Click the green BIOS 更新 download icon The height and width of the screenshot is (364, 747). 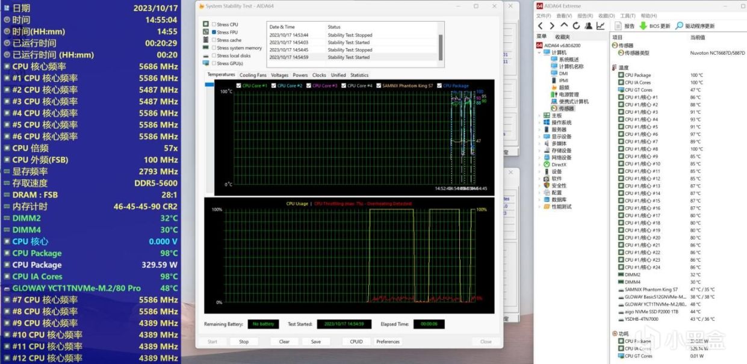(643, 26)
